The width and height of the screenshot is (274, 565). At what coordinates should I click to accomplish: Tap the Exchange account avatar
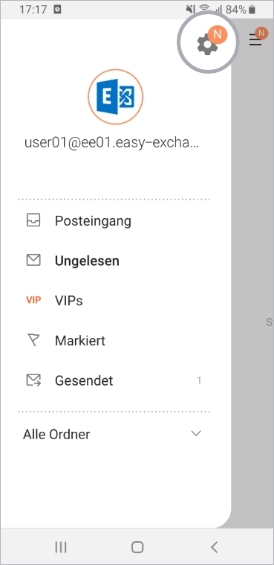[115, 97]
